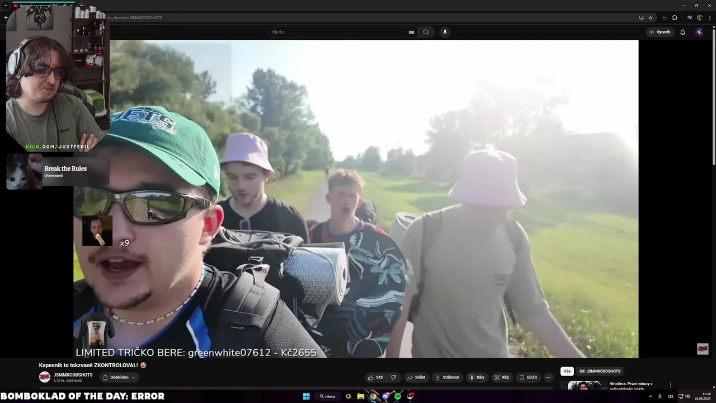This screenshot has height=403, width=716.
Task: Start voice search with microphone icon
Action: point(445,32)
